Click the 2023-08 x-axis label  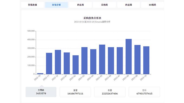tap(126, 78)
